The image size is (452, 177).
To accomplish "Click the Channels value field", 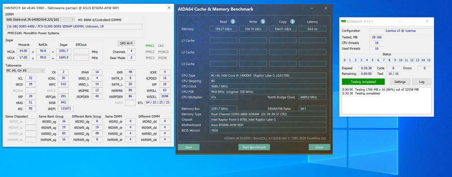I will [132, 51].
